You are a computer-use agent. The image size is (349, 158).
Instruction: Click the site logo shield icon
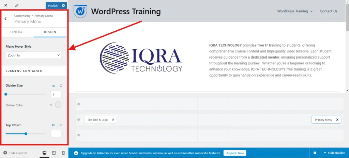tap(80, 11)
